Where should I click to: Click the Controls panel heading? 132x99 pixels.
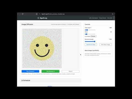point(87,24)
